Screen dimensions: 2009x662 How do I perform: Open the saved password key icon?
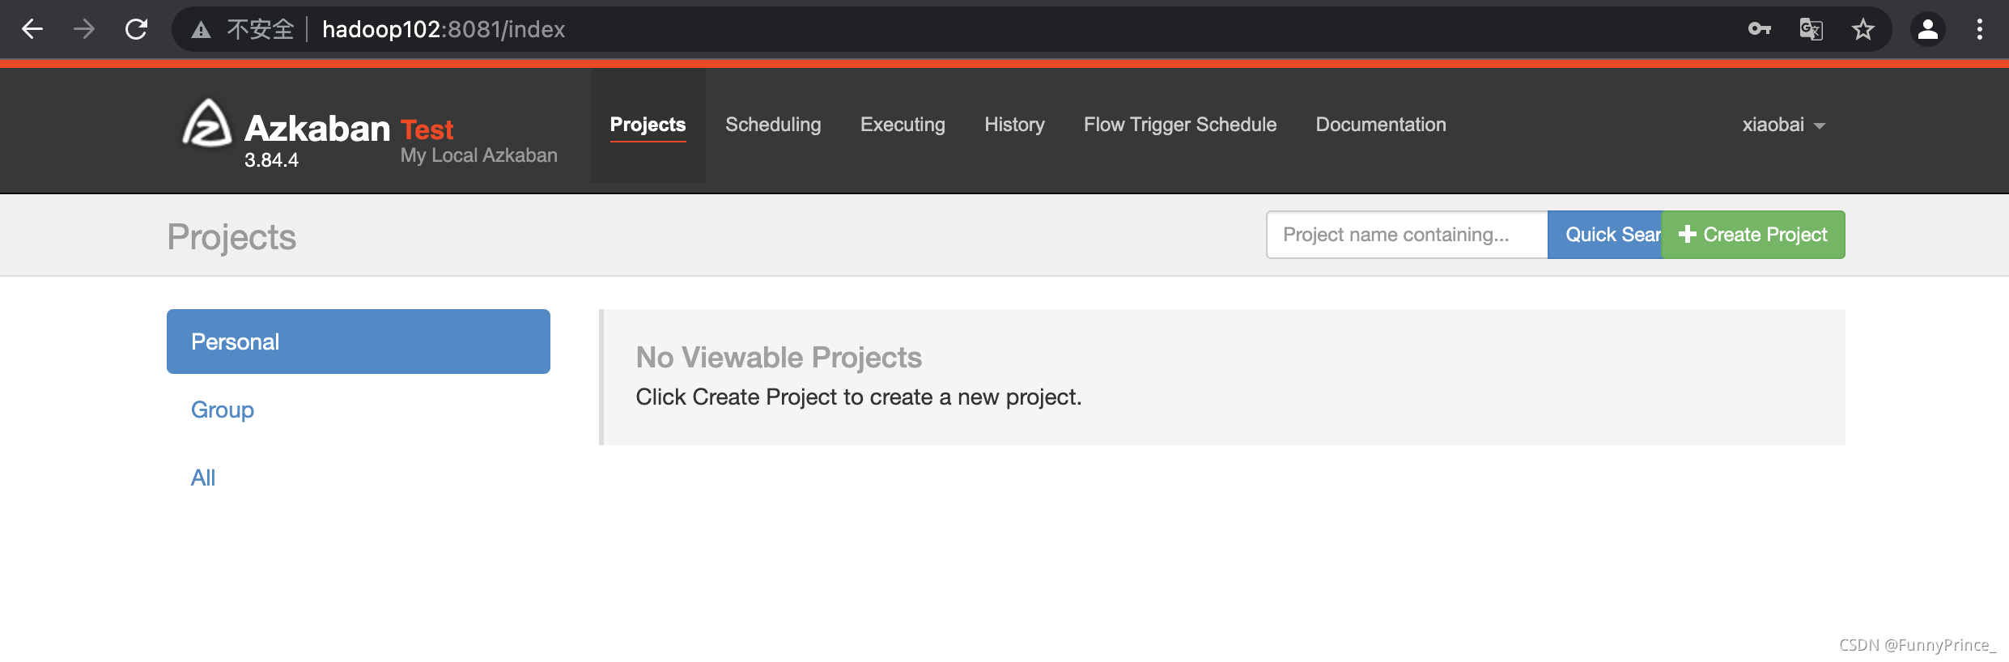click(x=1760, y=30)
